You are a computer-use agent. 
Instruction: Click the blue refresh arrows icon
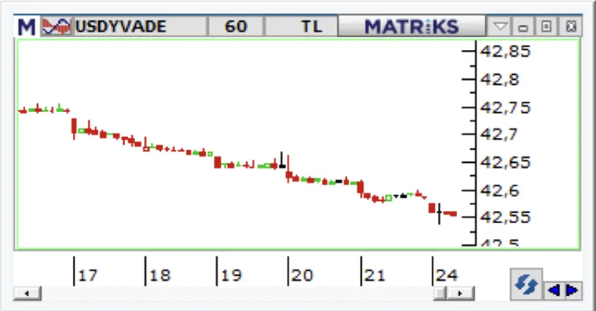(x=527, y=284)
